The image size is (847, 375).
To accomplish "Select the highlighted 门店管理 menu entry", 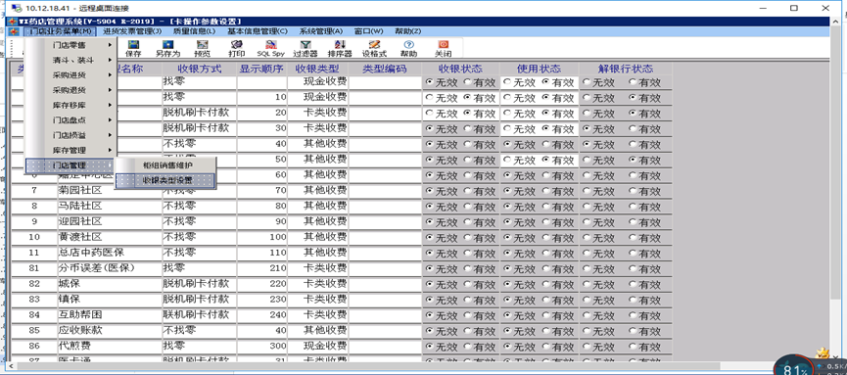I will click(x=71, y=164).
